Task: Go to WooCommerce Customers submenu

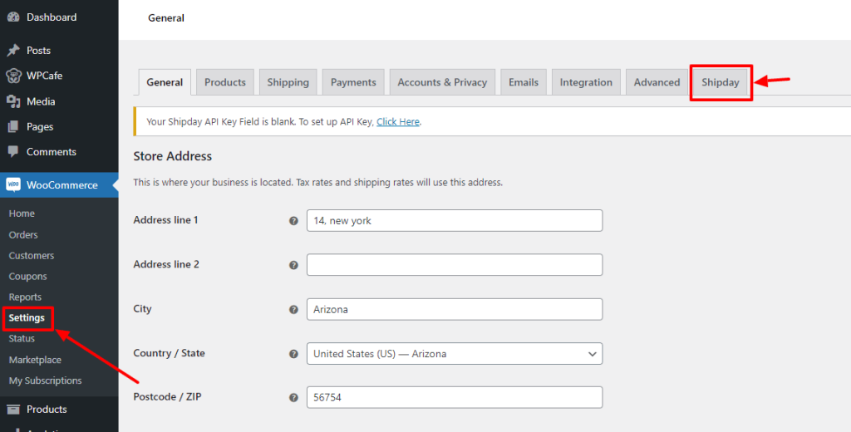Action: (x=32, y=256)
